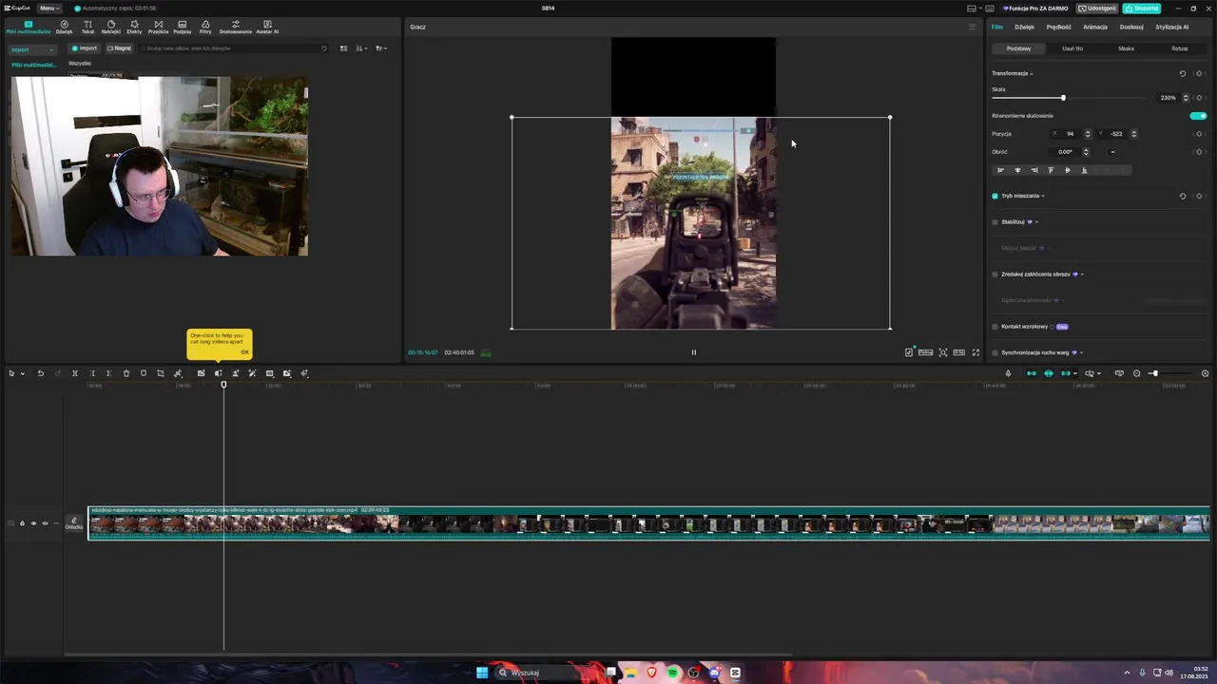
Task: Collapse the Transformacja section
Action: [1032, 73]
